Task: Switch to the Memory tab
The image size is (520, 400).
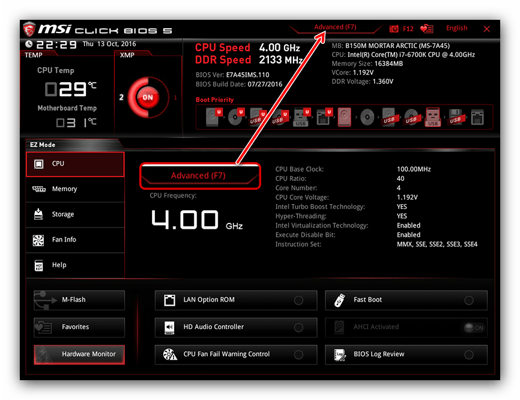Action: (75, 189)
